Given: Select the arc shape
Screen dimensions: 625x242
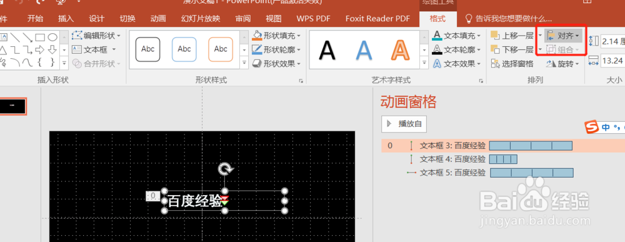Looking at the screenshot, I should [x=15, y=62].
